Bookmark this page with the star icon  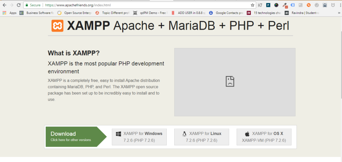pyautogui.click(x=252, y=5)
